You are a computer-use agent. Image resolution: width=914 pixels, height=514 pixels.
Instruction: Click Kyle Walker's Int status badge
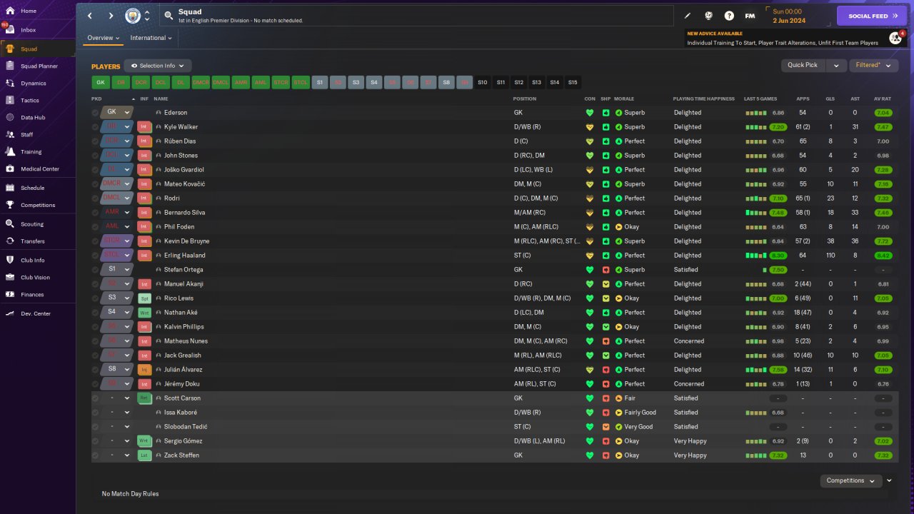144,127
